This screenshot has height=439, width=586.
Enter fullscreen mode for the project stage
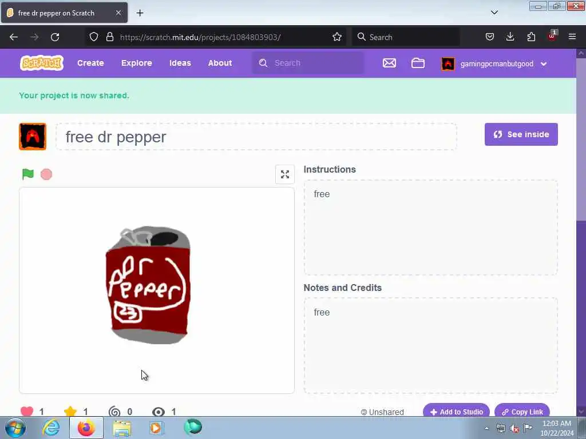pos(285,174)
